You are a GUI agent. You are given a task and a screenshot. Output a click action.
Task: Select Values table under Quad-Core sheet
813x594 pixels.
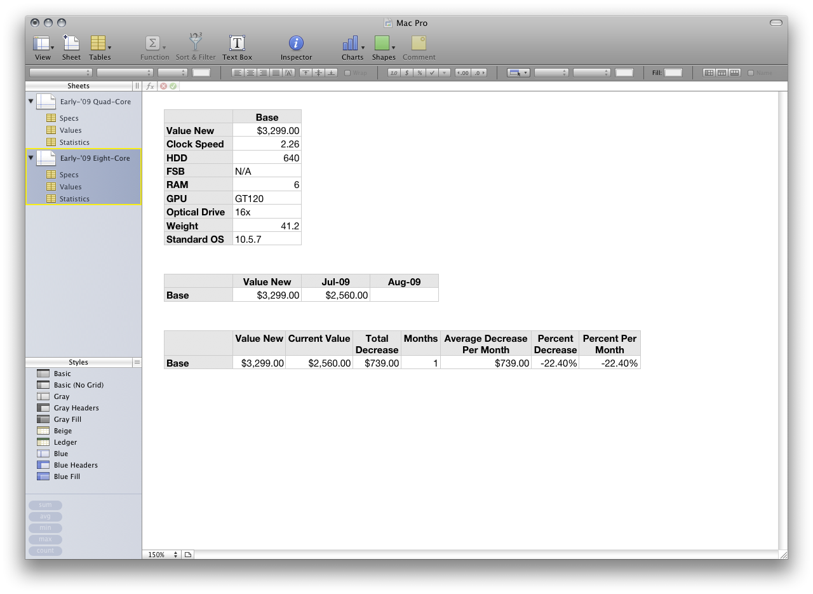[71, 130]
